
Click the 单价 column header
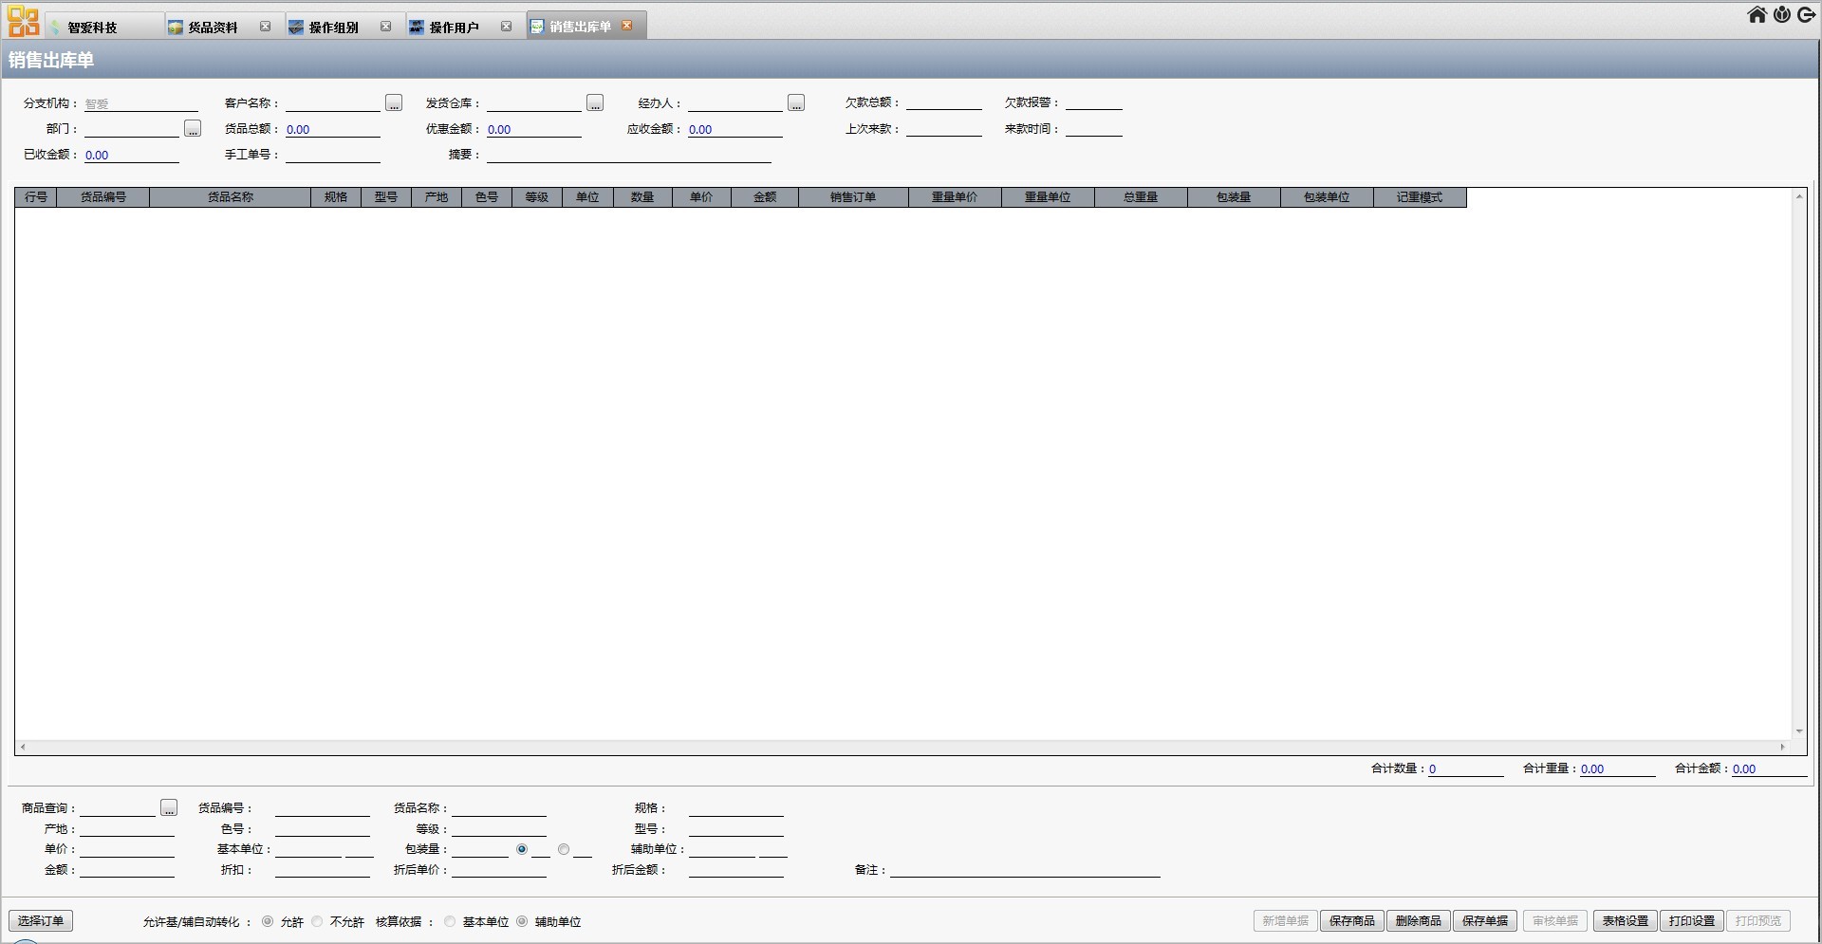[x=701, y=197]
